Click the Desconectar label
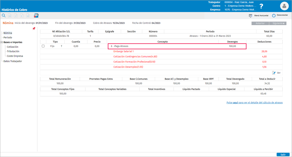The image size is (292, 157). coord(282,15)
